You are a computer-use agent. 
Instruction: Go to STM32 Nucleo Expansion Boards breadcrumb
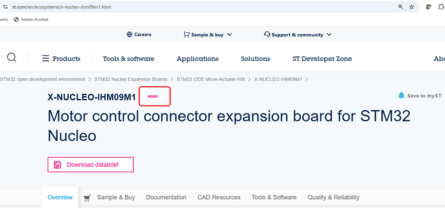tap(131, 79)
